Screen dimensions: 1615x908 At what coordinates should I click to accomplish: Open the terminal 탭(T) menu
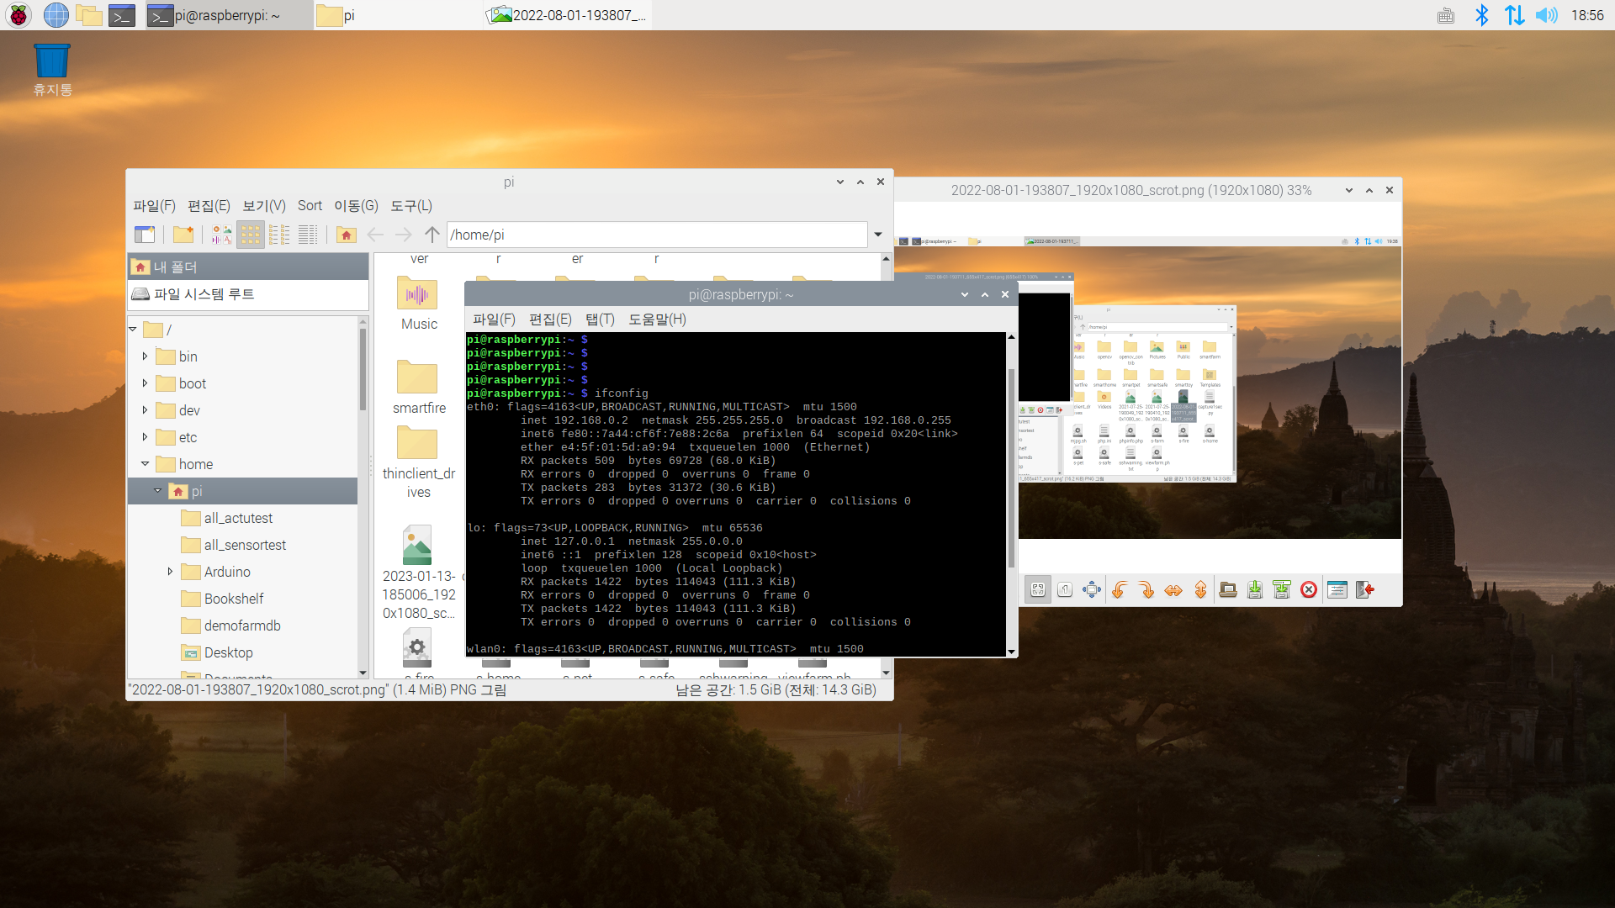tap(600, 319)
